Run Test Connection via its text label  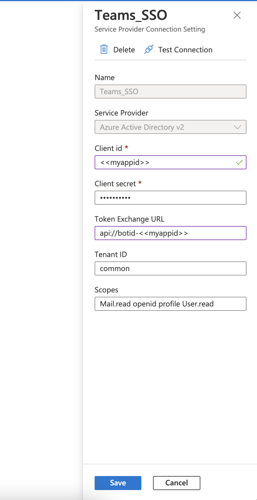185,50
